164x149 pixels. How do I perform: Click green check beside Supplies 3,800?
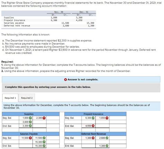click(x=30, y=122)
